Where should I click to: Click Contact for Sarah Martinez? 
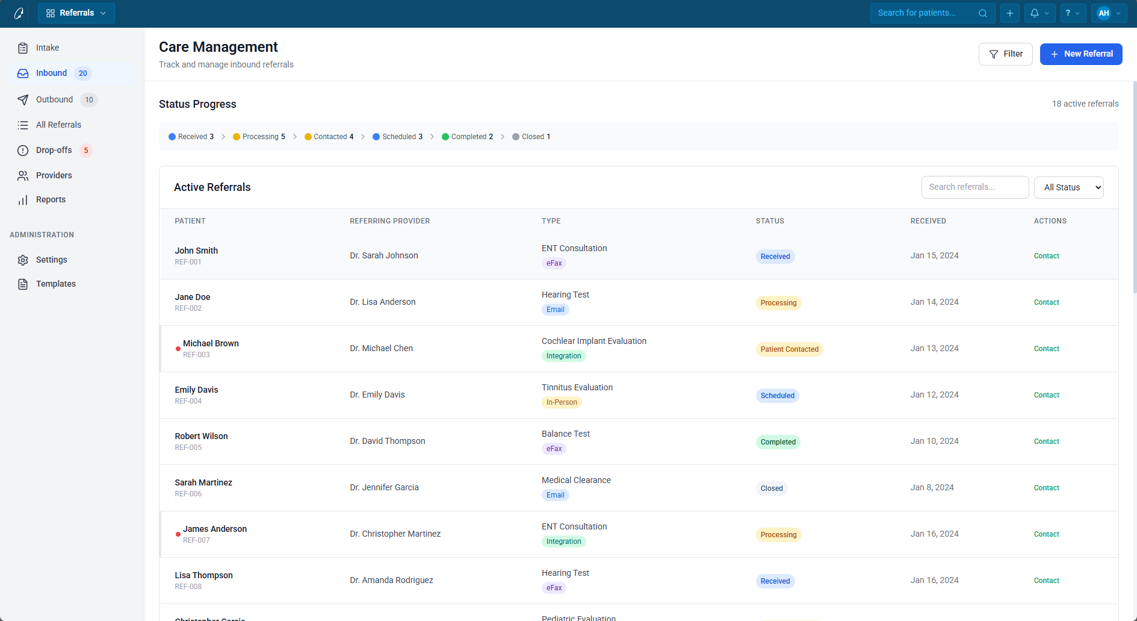1046,488
